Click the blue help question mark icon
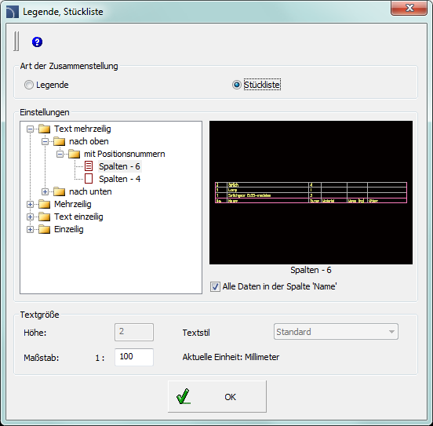 (x=37, y=42)
